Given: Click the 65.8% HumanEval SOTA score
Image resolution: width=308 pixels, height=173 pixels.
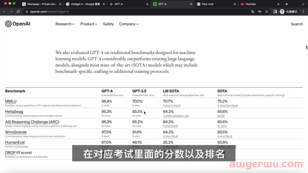Looking at the screenshot, I should [x=222, y=143].
